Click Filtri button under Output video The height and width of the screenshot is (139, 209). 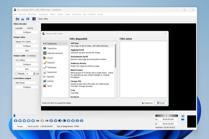pos(27,51)
